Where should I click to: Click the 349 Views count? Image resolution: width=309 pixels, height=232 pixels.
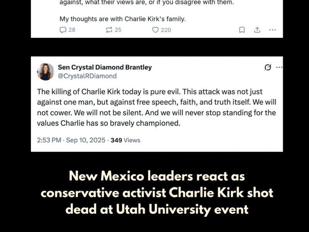pyautogui.click(x=126, y=140)
